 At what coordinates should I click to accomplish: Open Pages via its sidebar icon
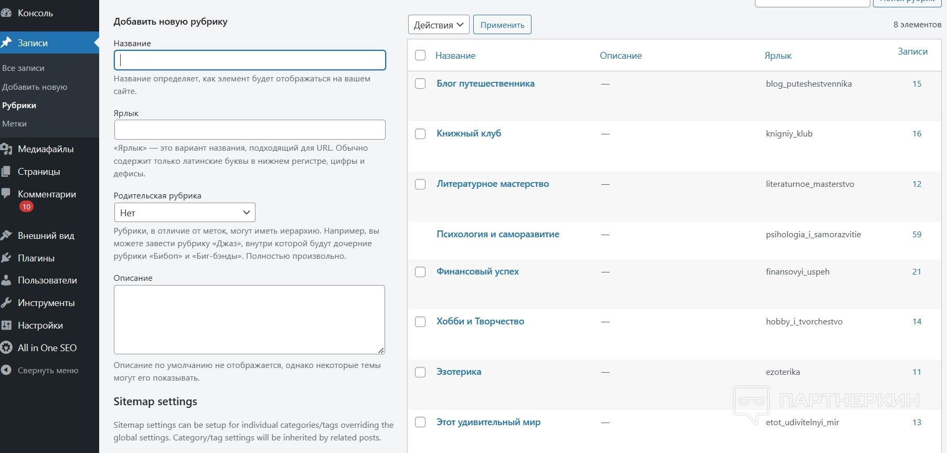pos(6,172)
